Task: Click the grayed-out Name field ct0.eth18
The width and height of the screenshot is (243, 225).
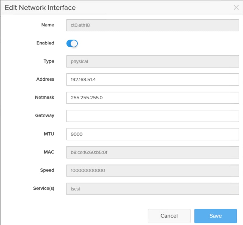Action: [x=152, y=25]
